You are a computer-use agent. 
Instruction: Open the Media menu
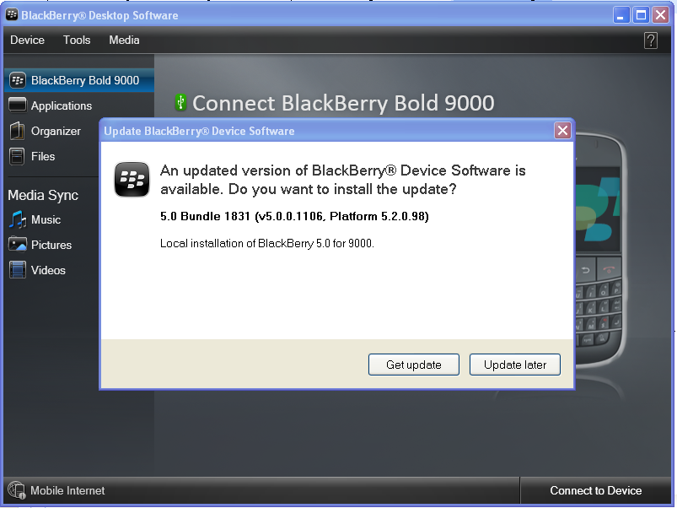[x=124, y=41]
